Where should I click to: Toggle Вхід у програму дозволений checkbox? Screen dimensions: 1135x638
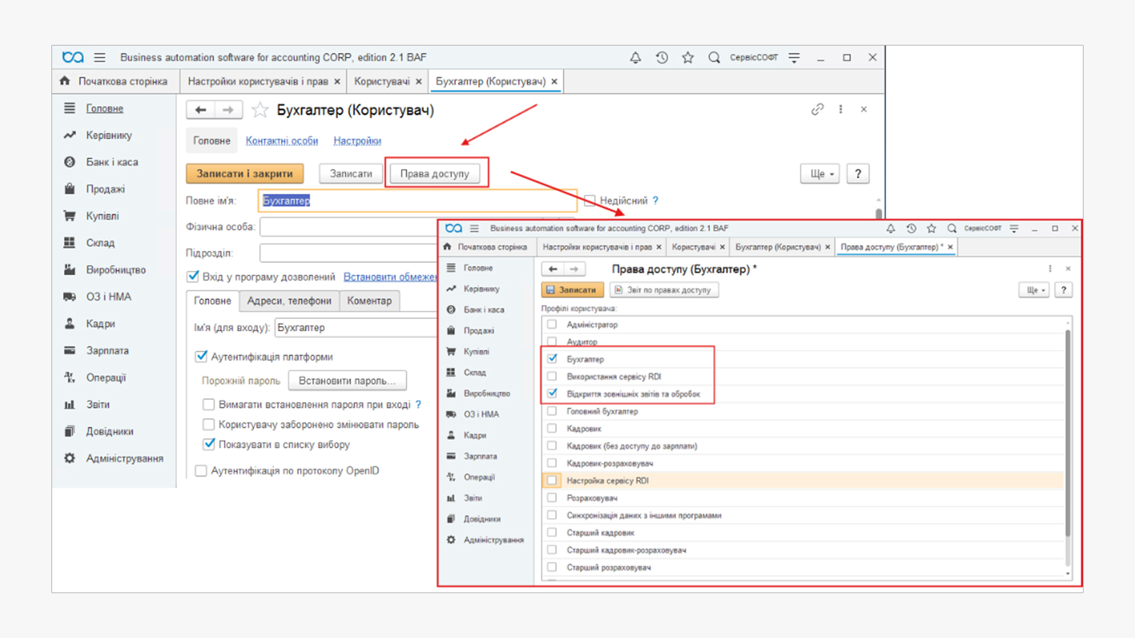click(x=193, y=276)
